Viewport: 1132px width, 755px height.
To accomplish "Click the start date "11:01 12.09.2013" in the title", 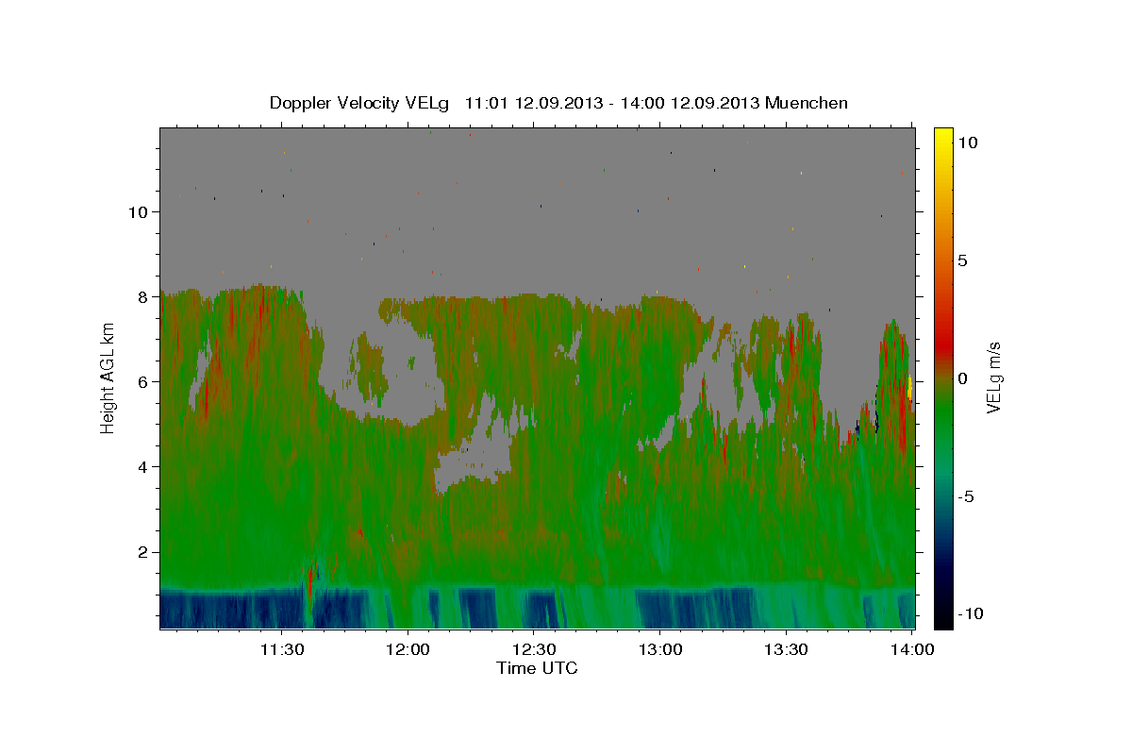I will 533,103.
